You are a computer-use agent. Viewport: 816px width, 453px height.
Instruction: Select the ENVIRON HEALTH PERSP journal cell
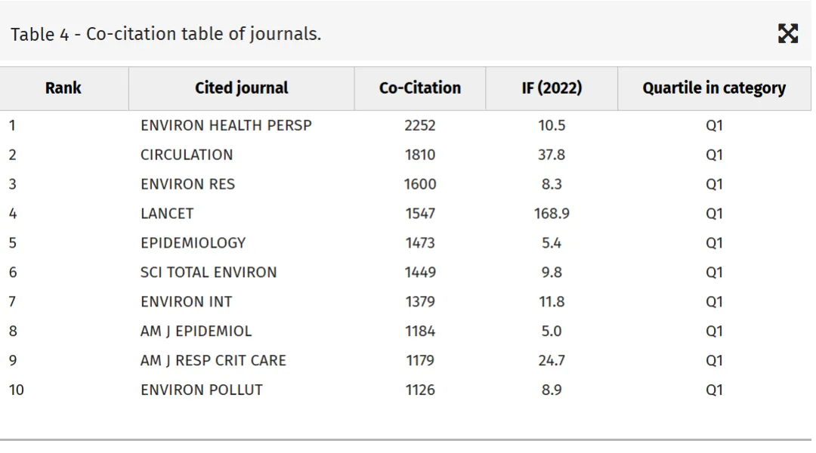226,125
